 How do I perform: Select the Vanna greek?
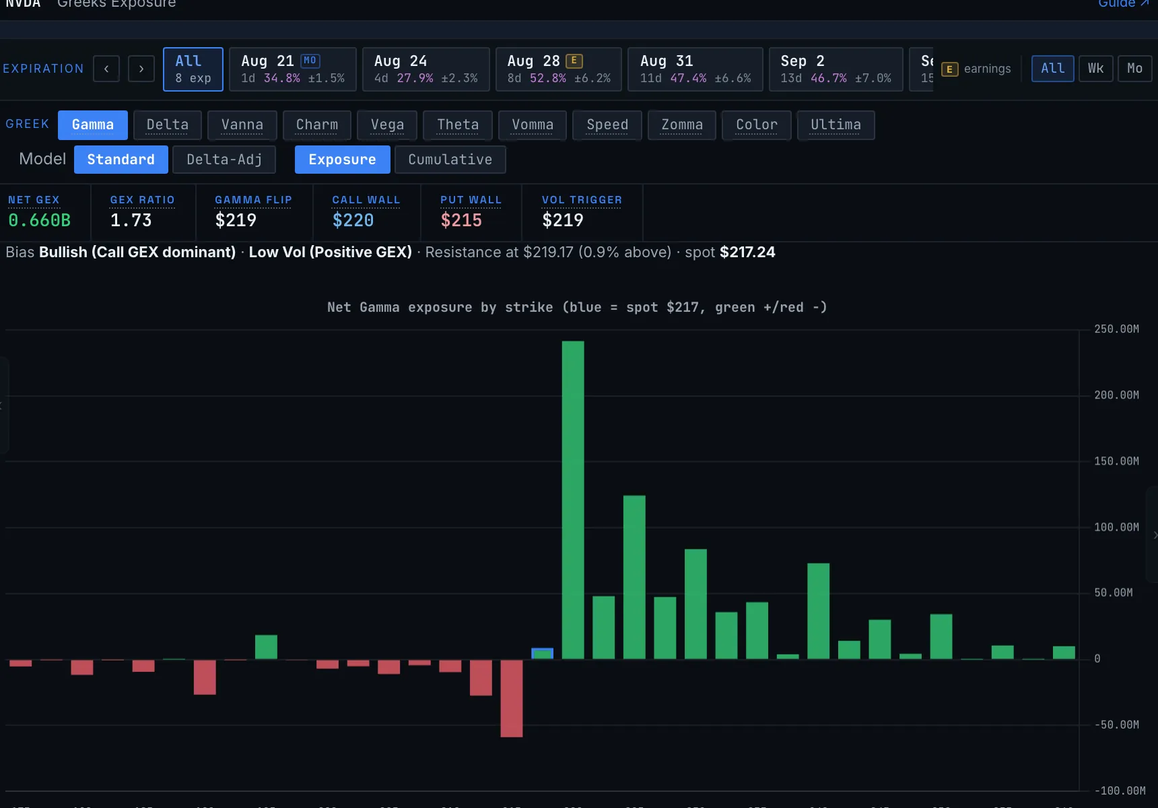pos(242,125)
